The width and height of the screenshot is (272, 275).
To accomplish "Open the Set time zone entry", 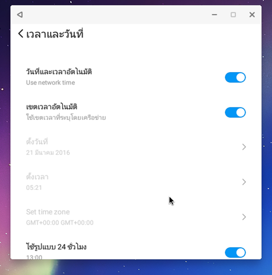I will (136, 217).
